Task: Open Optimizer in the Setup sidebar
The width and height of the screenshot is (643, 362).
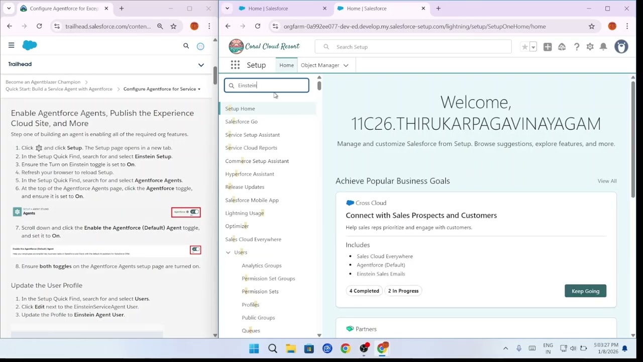Action: tap(237, 226)
